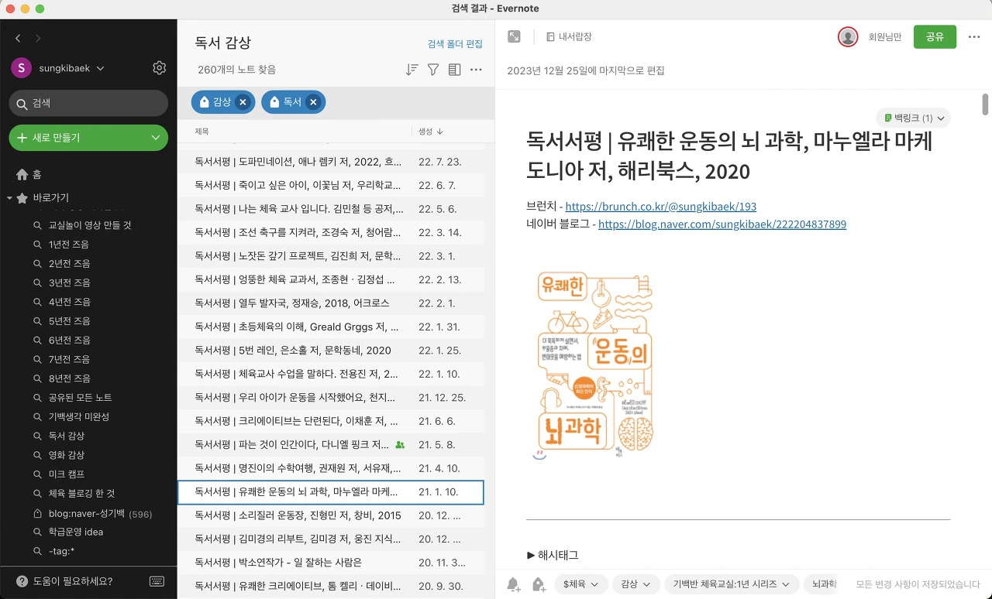Screen dimensions: 992x599
Task: Open 기백생각 미완성 saved search
Action: click(78, 417)
